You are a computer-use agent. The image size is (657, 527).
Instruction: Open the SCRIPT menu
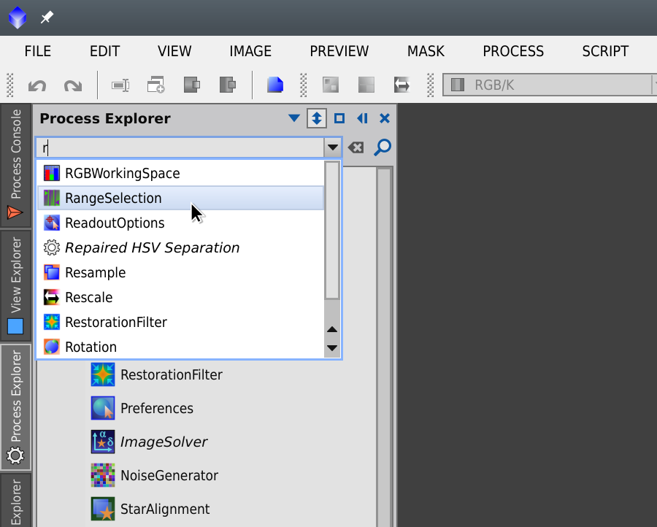[605, 51]
